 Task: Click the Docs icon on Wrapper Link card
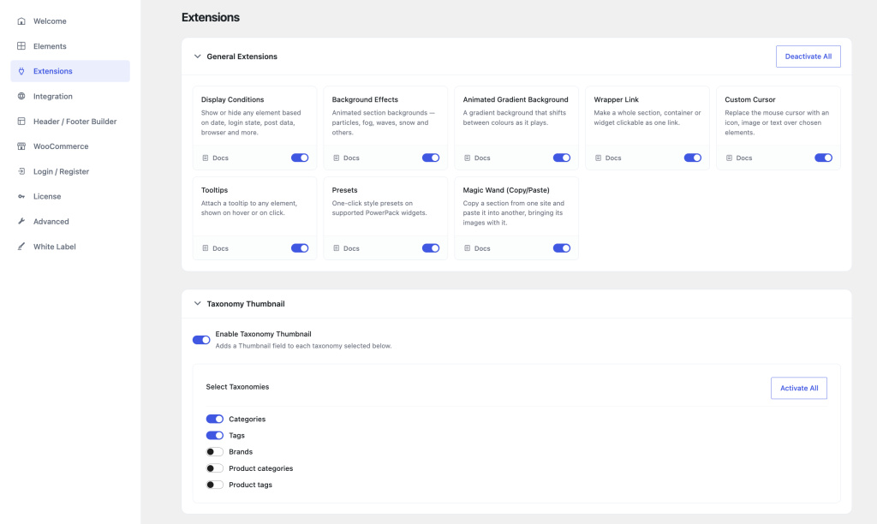click(598, 158)
